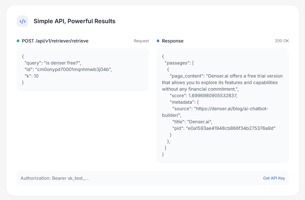Click the "title": "Denser.ai" line
The image size is (305, 200).
point(192,122)
